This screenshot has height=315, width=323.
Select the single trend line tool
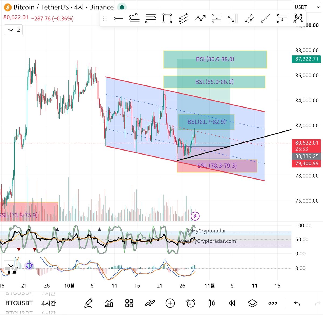pyautogui.click(x=265, y=19)
